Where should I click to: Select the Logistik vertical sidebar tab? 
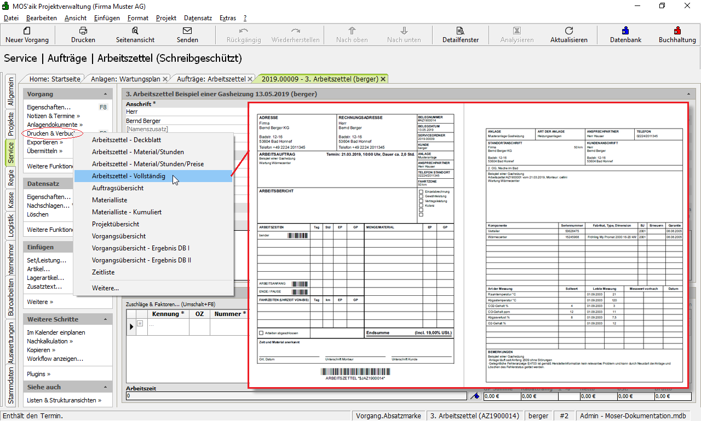[10, 226]
